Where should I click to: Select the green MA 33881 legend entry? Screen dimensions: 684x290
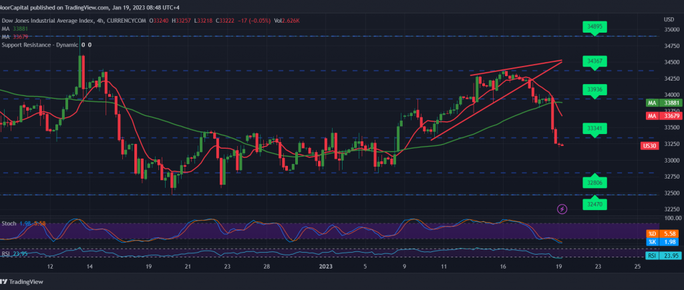pos(16,28)
